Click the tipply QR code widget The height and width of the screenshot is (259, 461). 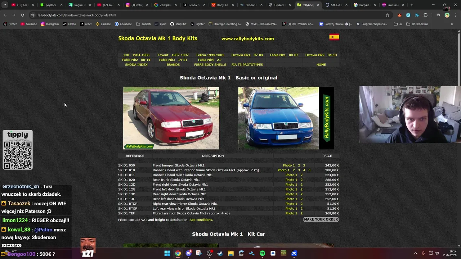pyautogui.click(x=18, y=150)
